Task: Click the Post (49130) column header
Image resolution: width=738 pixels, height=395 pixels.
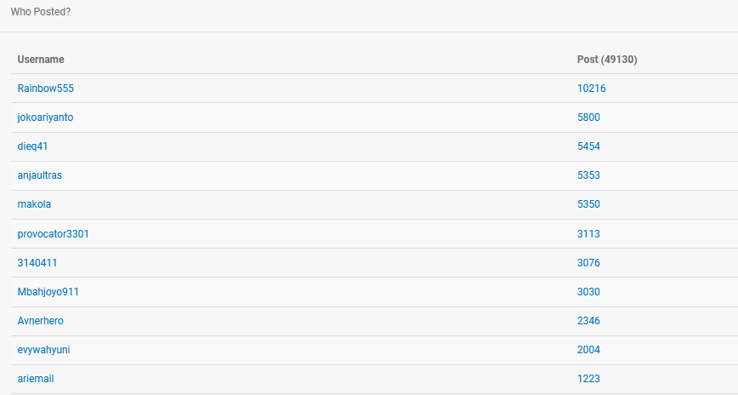Action: pyautogui.click(x=607, y=60)
